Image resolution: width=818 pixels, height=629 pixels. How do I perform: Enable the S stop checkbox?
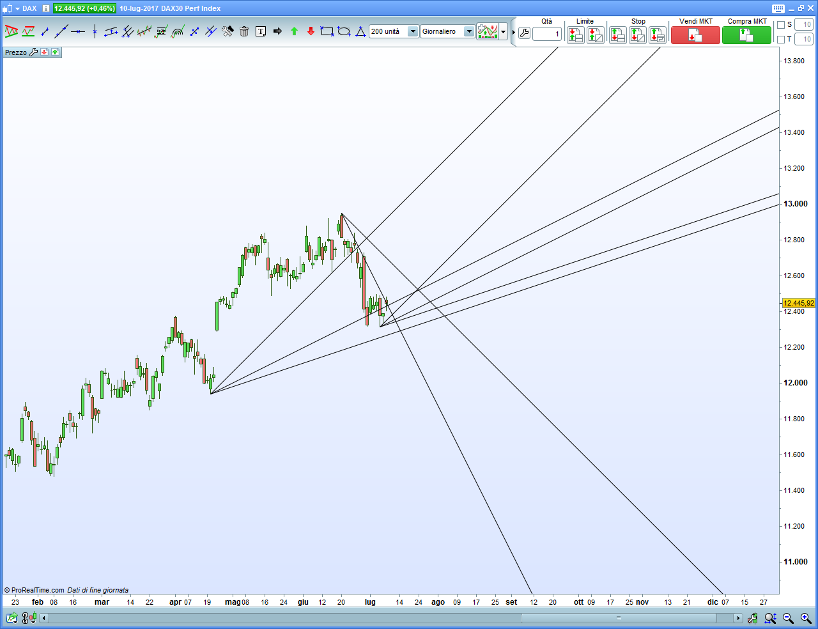pyautogui.click(x=781, y=25)
